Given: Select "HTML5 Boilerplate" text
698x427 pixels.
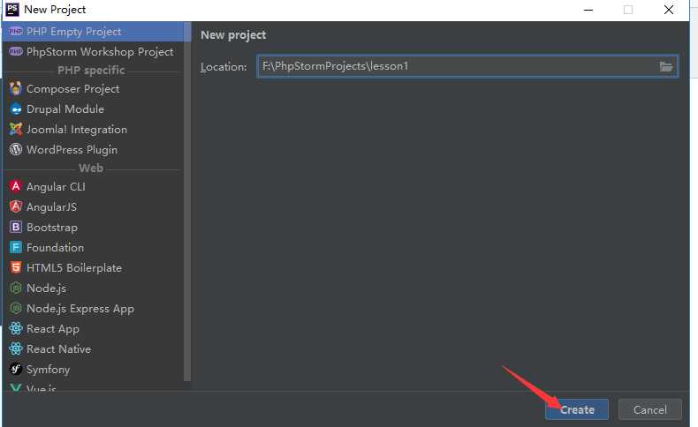Looking at the screenshot, I should [74, 268].
